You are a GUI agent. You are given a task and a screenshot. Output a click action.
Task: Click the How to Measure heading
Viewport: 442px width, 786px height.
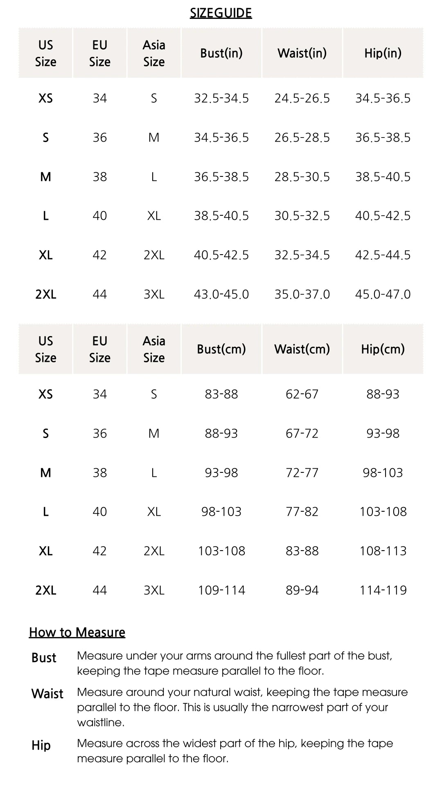click(77, 632)
